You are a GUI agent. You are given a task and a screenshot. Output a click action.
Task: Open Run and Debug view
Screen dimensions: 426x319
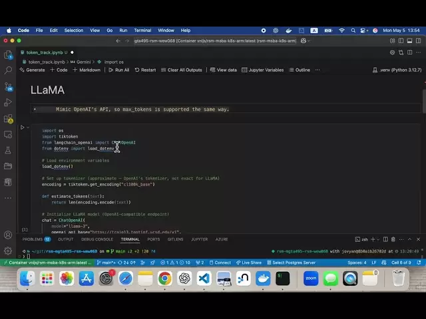pos(8,102)
